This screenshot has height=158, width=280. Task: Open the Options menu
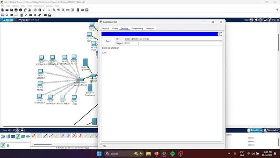click(16, 6)
